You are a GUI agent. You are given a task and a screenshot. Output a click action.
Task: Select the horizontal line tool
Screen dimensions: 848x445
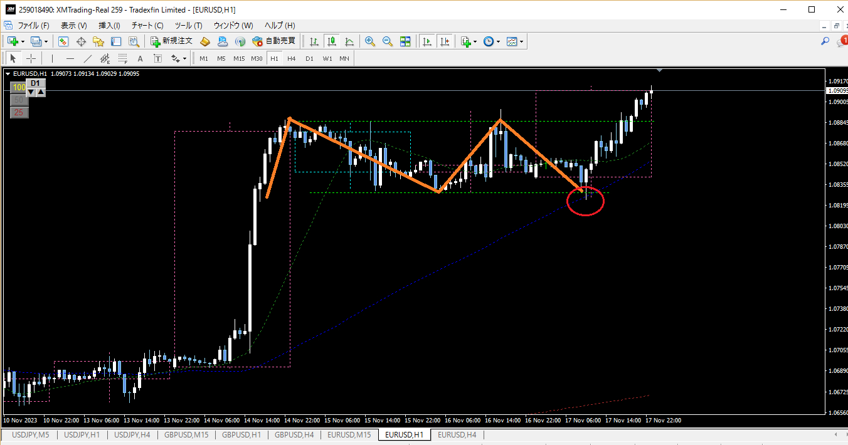(70, 58)
